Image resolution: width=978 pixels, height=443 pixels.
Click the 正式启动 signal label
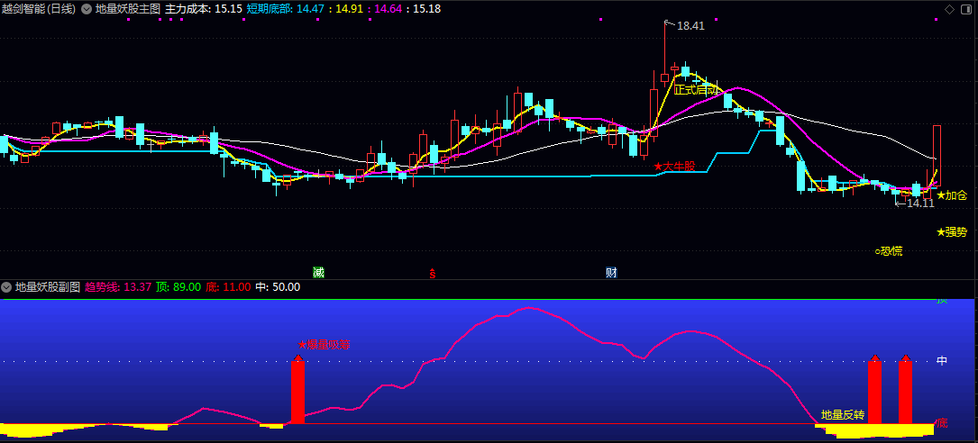coord(696,90)
